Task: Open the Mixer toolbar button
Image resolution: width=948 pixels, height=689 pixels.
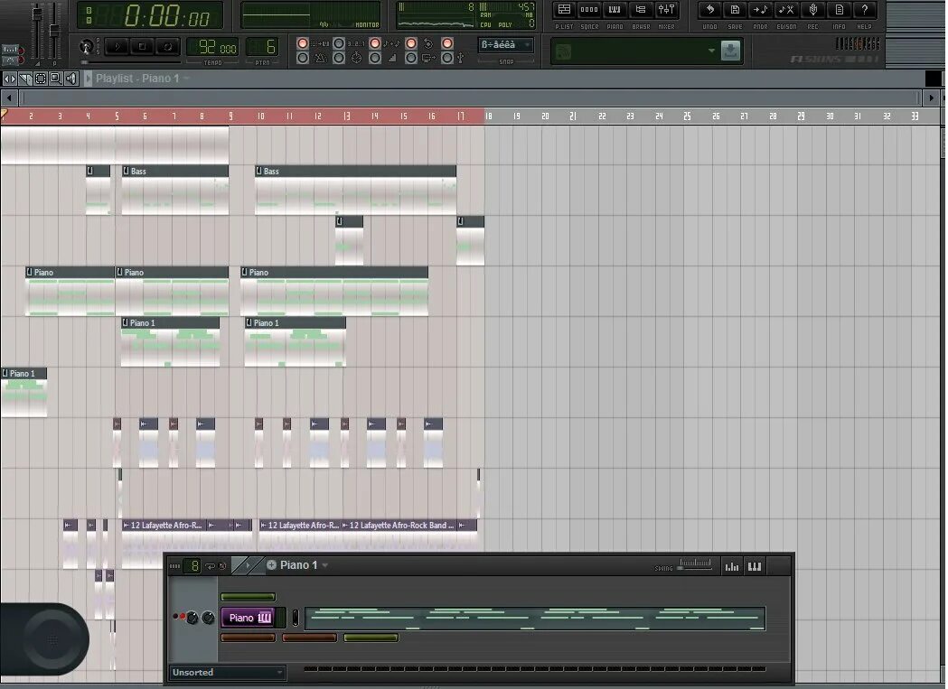Action: click(666, 10)
